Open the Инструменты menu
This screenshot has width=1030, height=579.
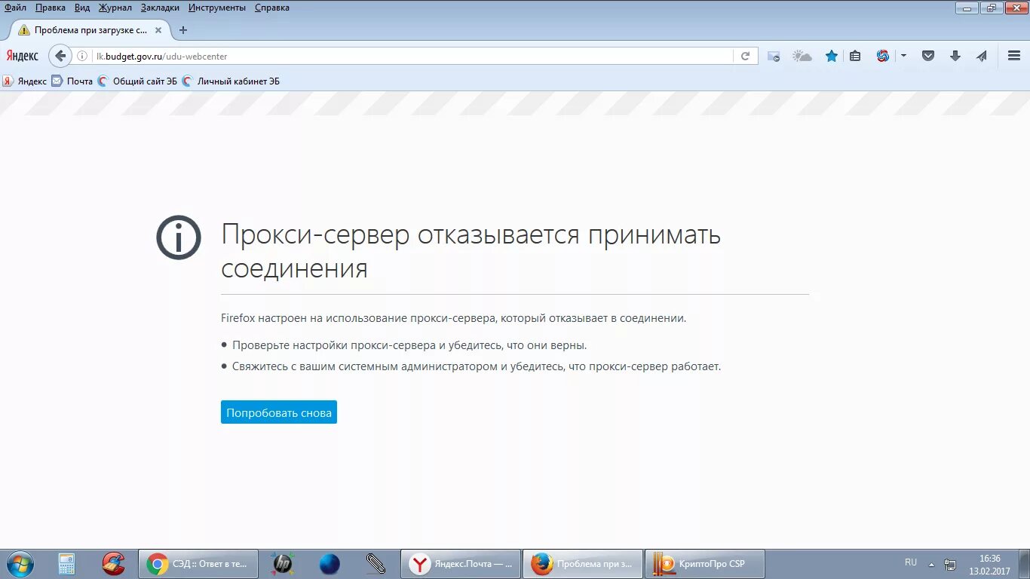click(x=217, y=8)
